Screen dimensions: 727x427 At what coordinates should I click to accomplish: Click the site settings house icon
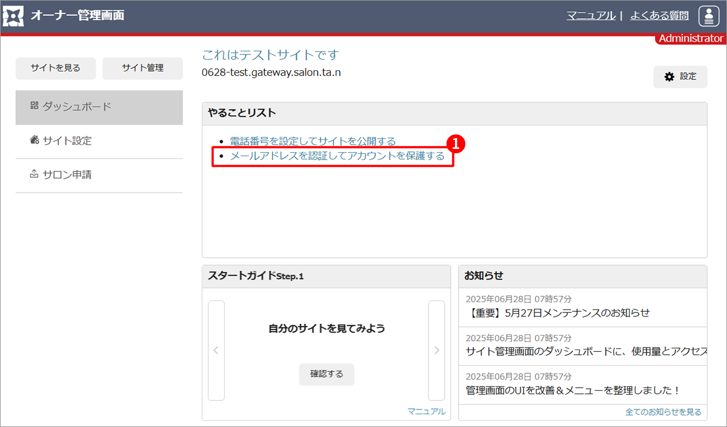[34, 141]
